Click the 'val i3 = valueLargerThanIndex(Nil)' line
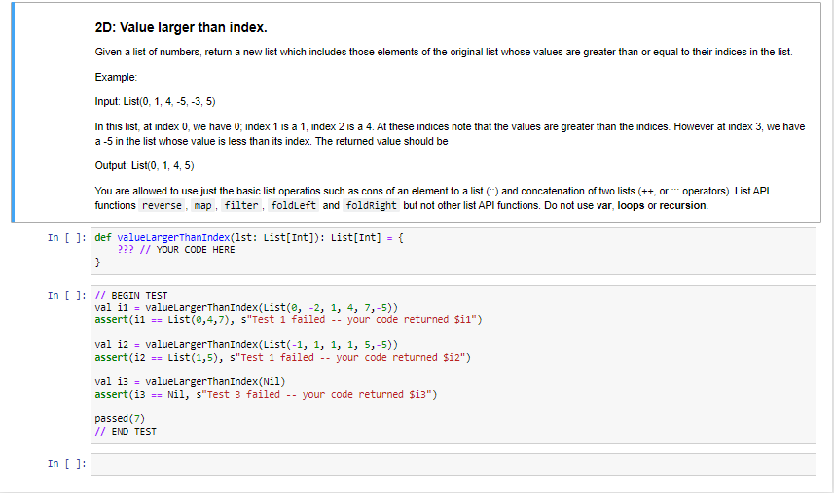The width and height of the screenshot is (834, 493). [190, 382]
